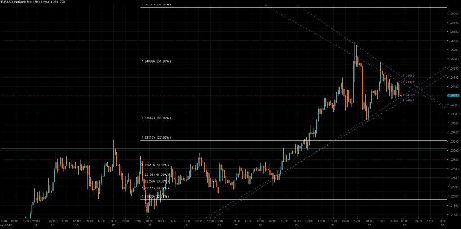Select the 1.22405 (61.80%) Fibonacci label
The image size is (461, 229).
tap(156, 175)
